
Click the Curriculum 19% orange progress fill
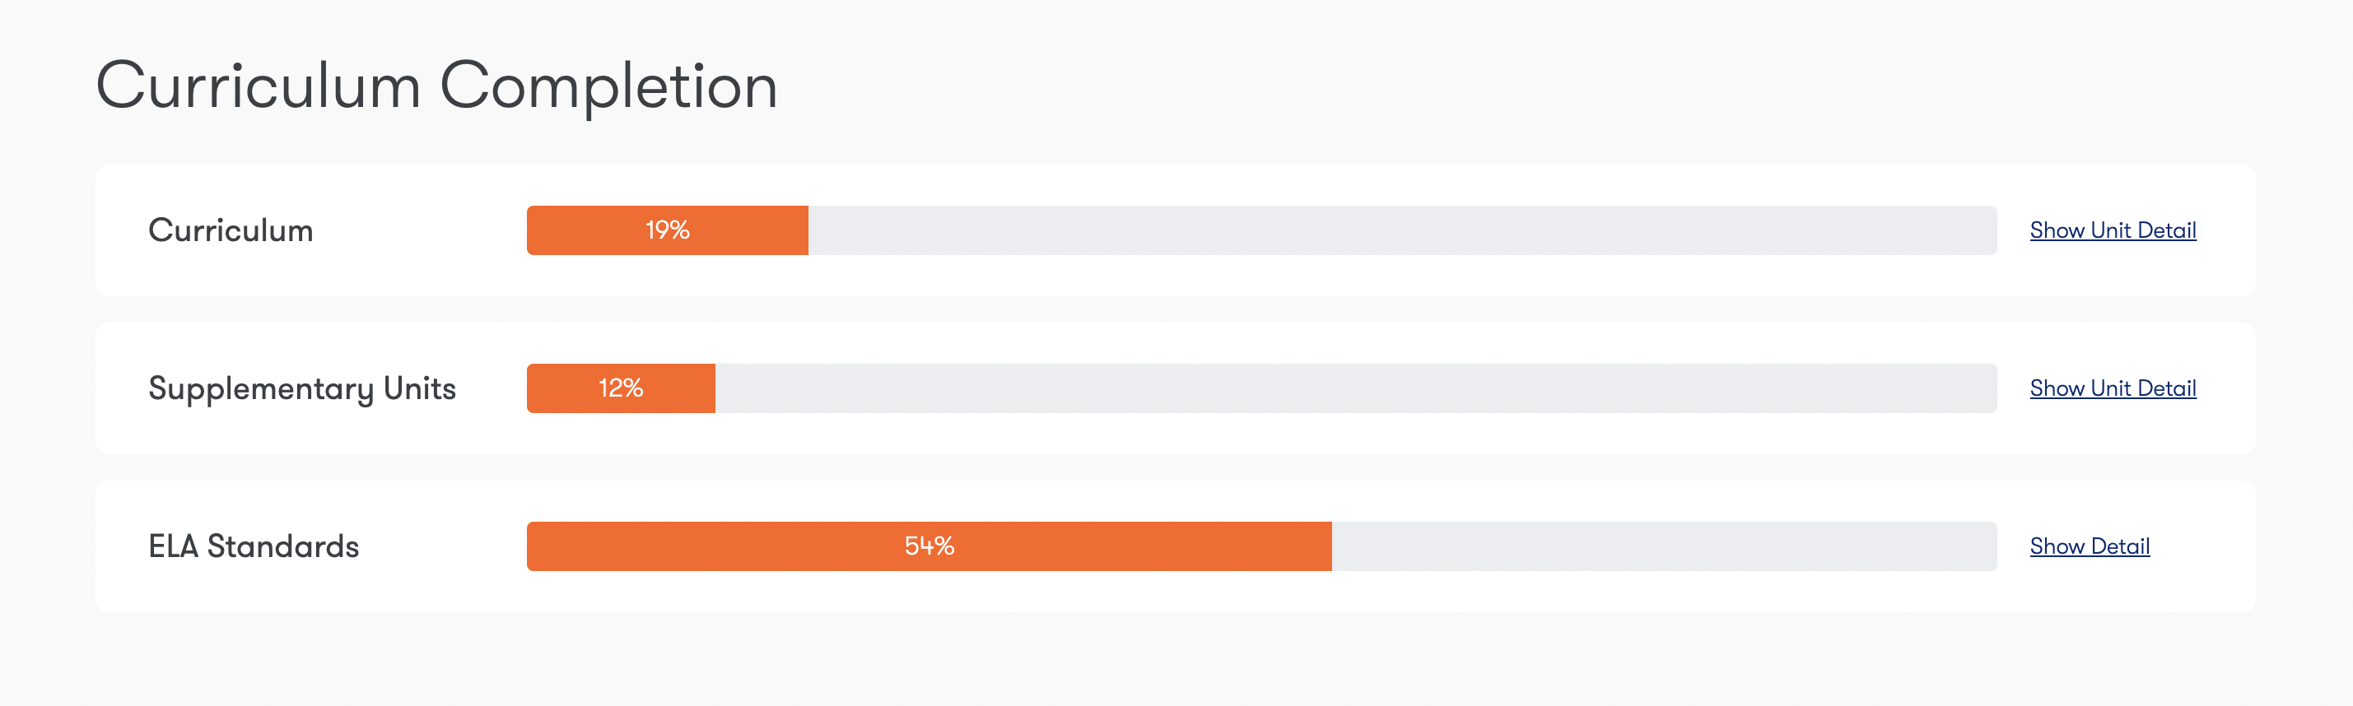pyautogui.click(x=668, y=230)
